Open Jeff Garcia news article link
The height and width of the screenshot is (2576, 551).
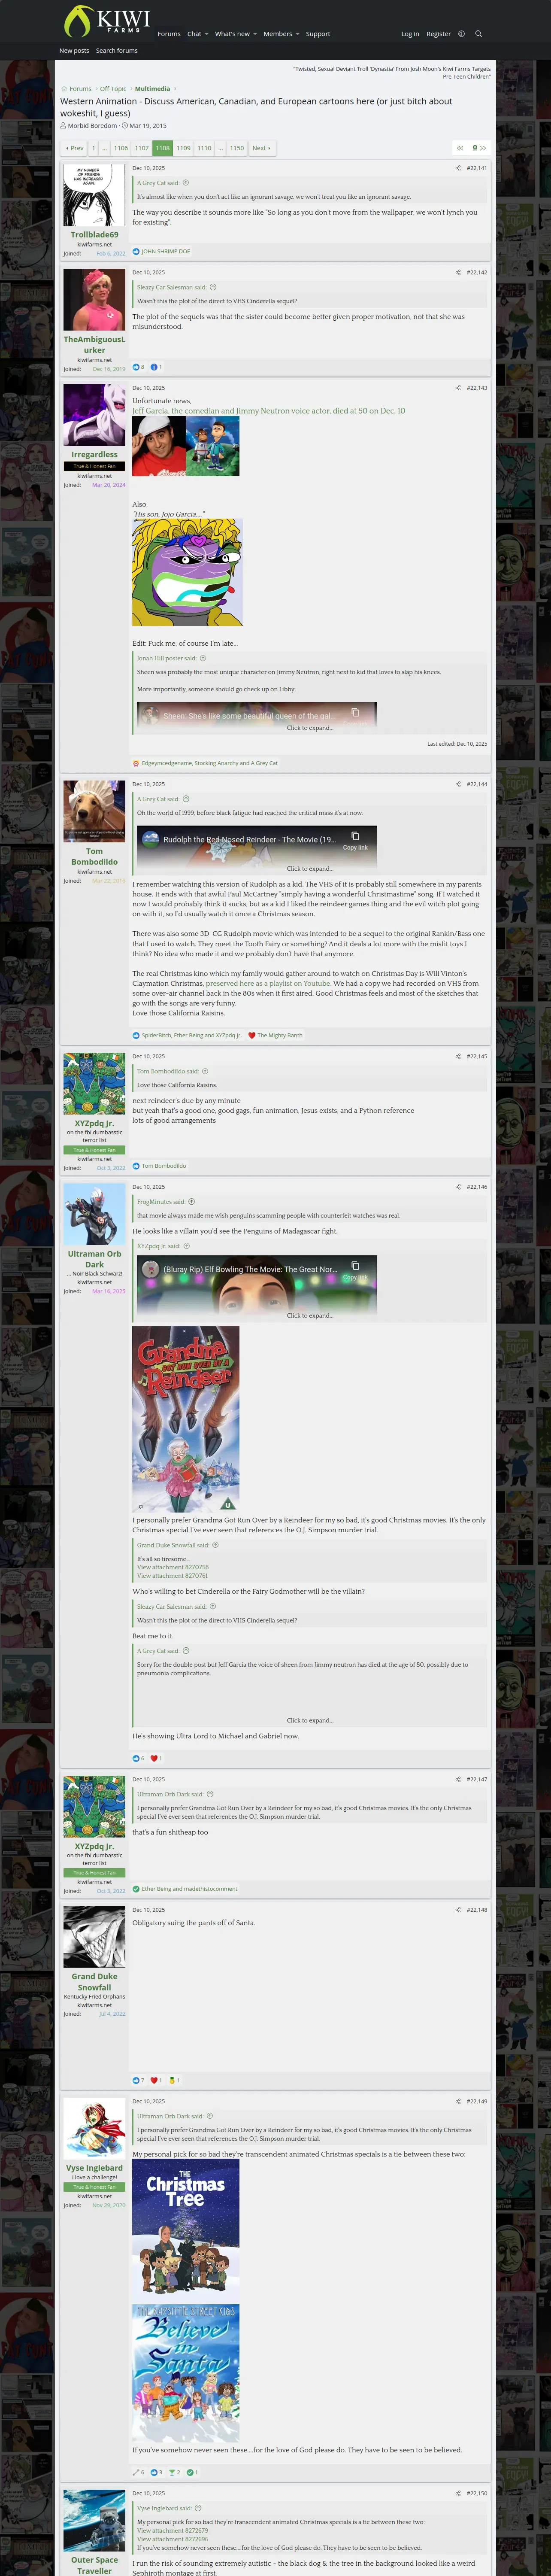[269, 411]
